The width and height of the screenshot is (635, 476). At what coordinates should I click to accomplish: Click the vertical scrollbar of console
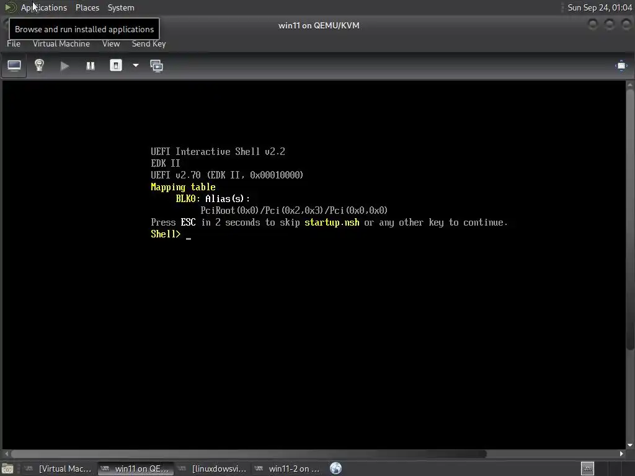(630, 219)
